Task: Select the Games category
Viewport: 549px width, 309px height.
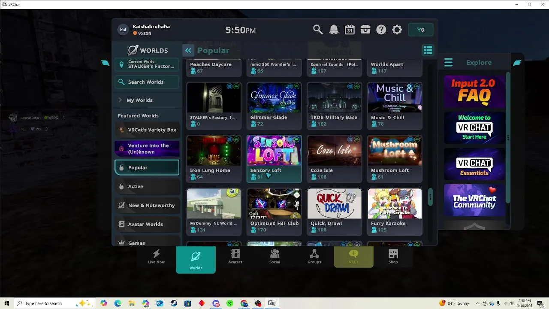Action: click(x=147, y=242)
